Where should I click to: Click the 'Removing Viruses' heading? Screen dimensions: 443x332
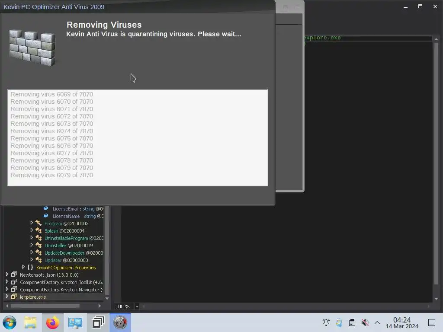coord(104,25)
